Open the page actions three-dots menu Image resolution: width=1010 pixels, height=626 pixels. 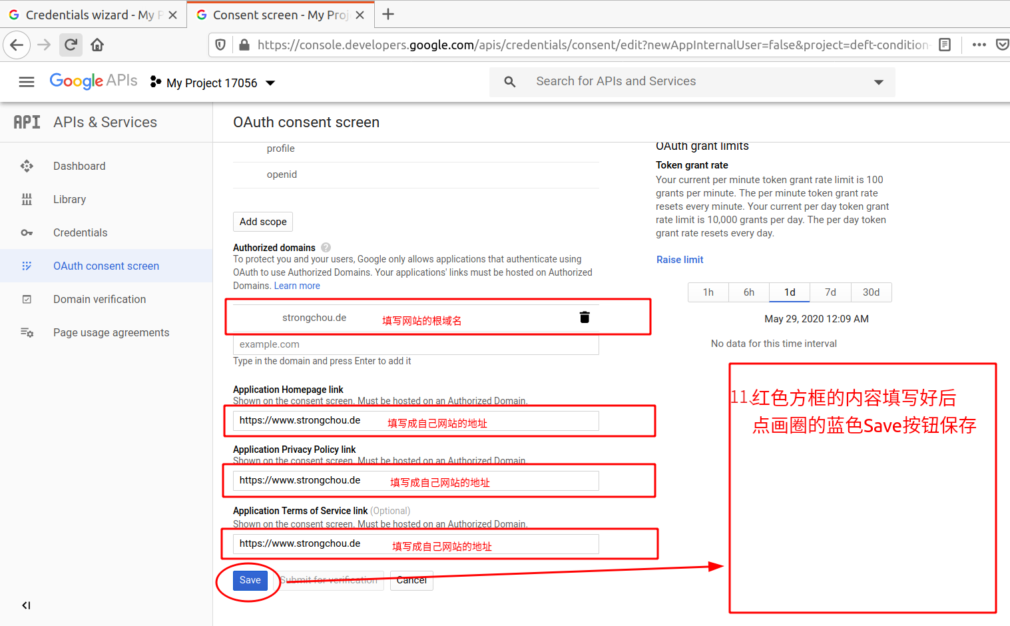pyautogui.click(x=979, y=45)
